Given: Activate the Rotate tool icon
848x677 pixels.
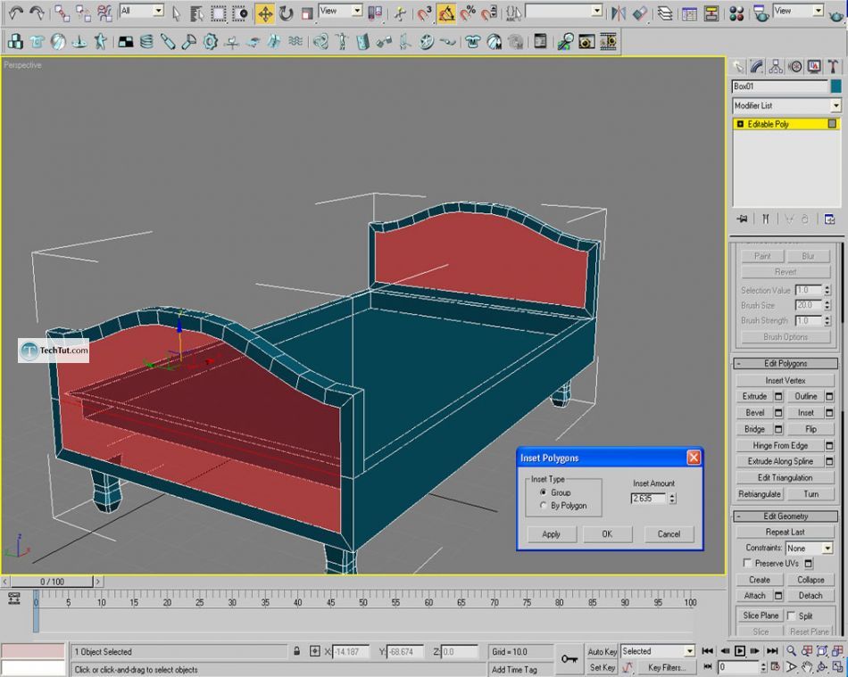Looking at the screenshot, I should pos(286,12).
